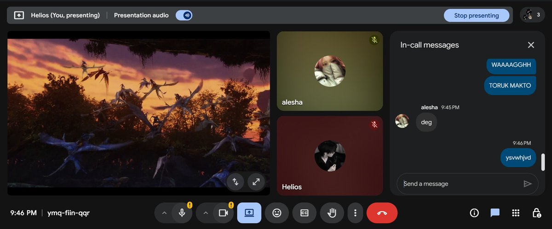552x229 pixels.
Task: Expand the presentation to fullscreen
Action: [x=256, y=182]
